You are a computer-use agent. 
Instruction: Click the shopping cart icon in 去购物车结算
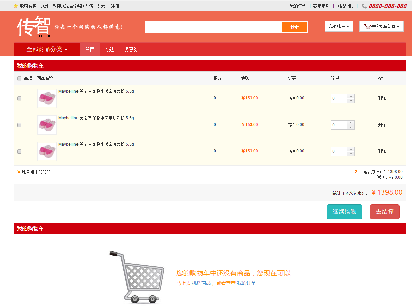click(x=367, y=26)
